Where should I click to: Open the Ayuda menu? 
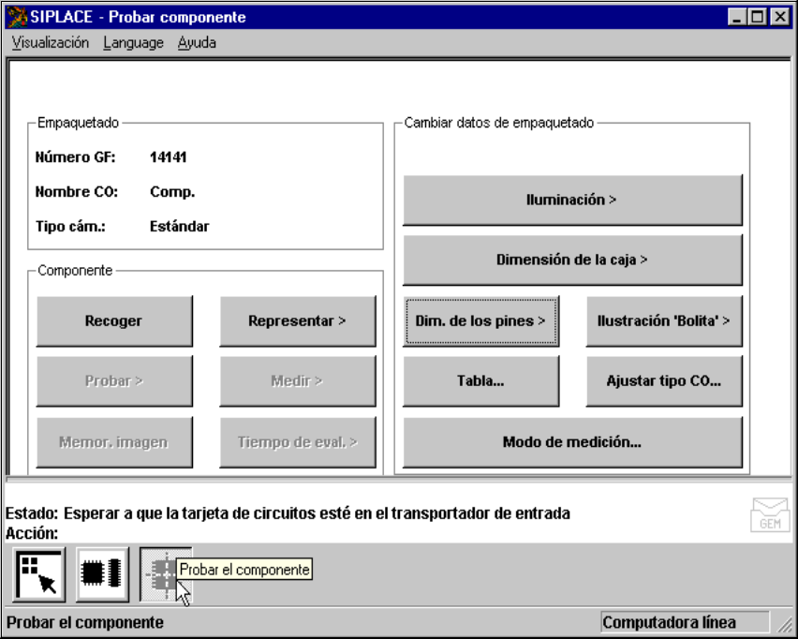point(197,43)
